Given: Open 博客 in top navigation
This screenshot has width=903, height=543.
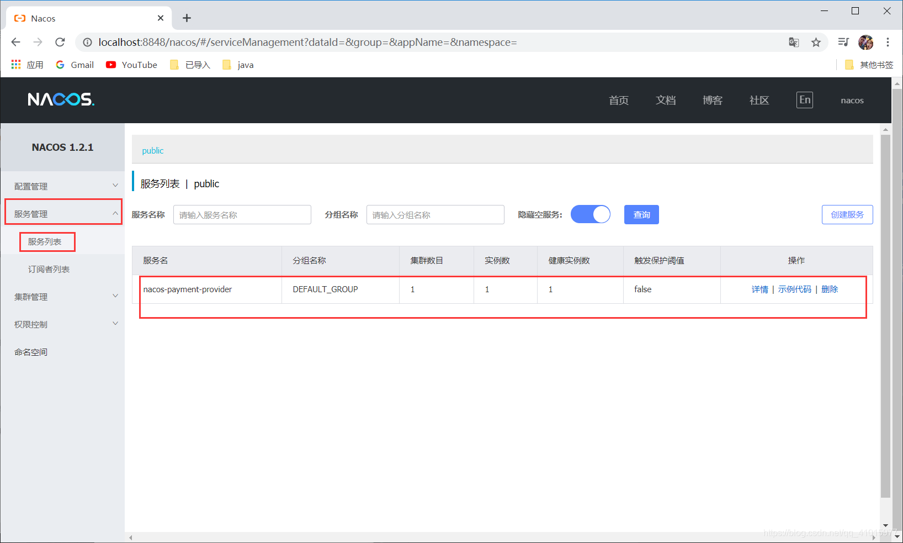Looking at the screenshot, I should tap(713, 100).
